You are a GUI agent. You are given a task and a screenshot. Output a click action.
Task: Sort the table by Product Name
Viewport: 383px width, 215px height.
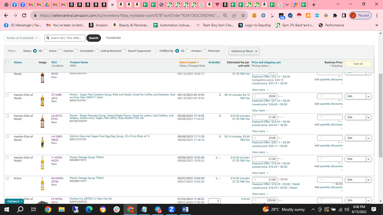pos(79,62)
